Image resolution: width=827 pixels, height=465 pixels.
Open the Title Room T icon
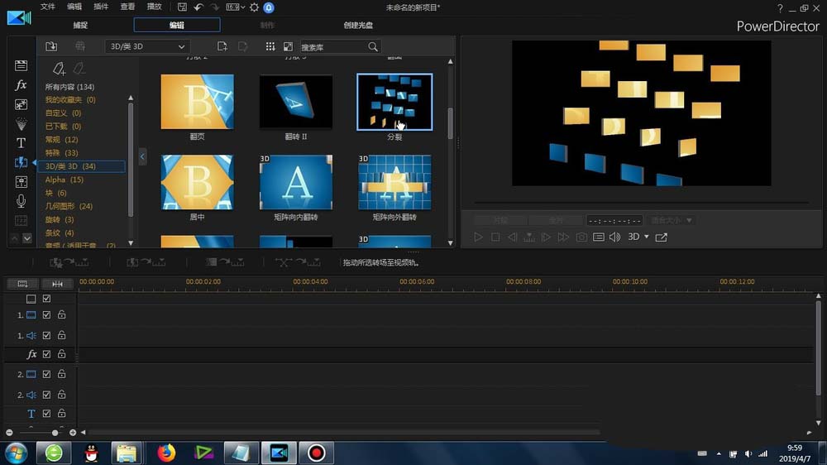22,143
